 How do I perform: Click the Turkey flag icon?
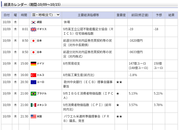click(33, 75)
